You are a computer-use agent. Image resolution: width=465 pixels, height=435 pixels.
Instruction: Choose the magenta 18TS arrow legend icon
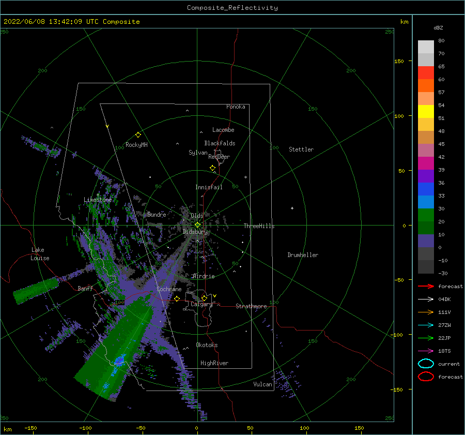pos(426,351)
